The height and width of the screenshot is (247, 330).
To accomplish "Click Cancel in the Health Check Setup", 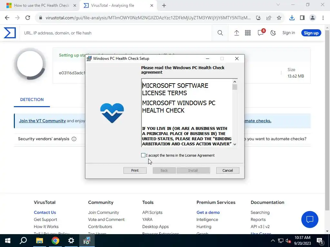I will tap(228, 170).
